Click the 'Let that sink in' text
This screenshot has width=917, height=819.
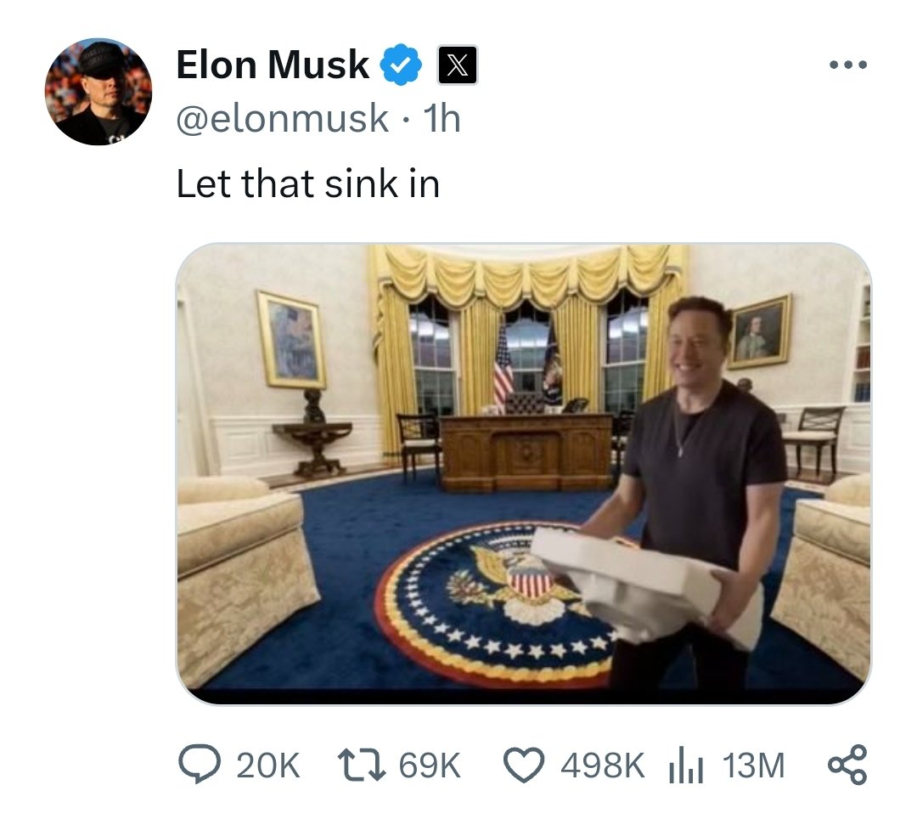[307, 184]
